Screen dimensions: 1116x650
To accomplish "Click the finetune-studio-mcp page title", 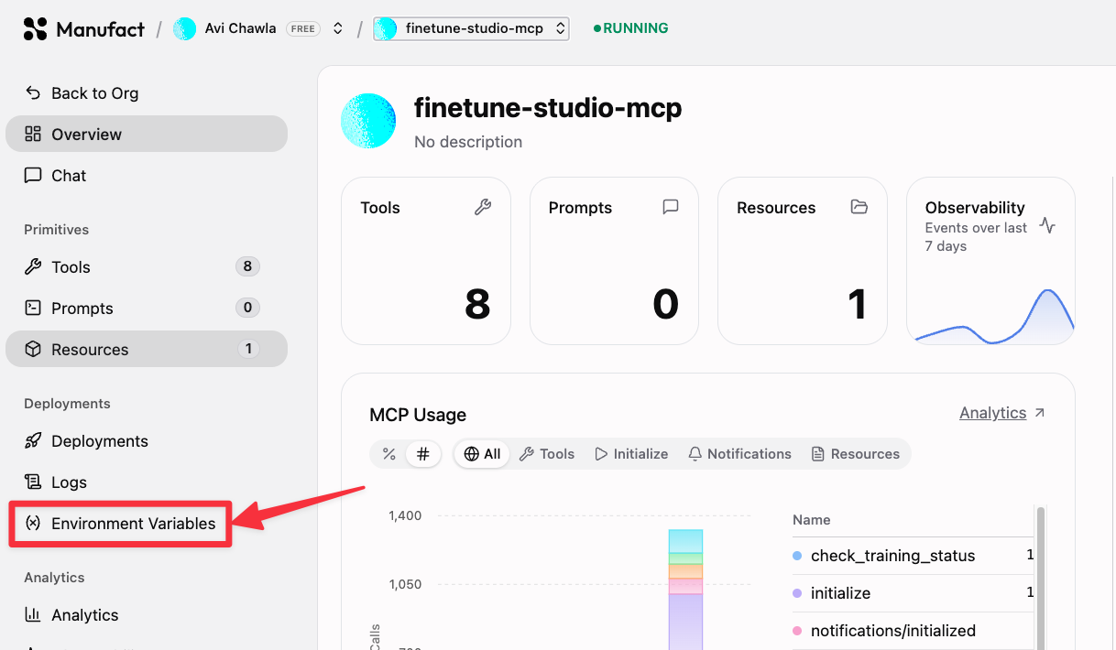I will pyautogui.click(x=548, y=108).
